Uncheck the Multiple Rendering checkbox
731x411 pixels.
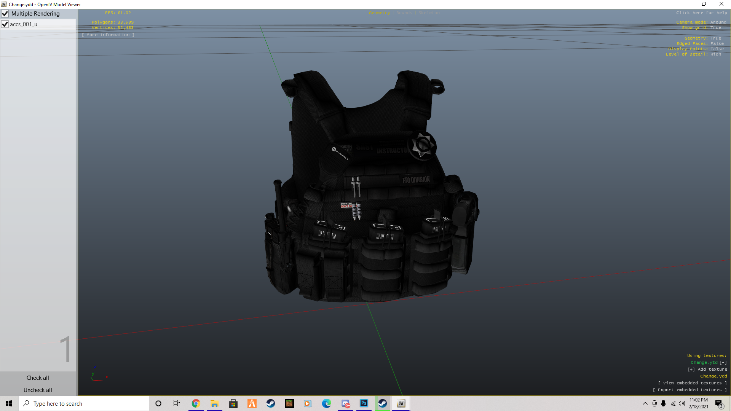point(5,14)
